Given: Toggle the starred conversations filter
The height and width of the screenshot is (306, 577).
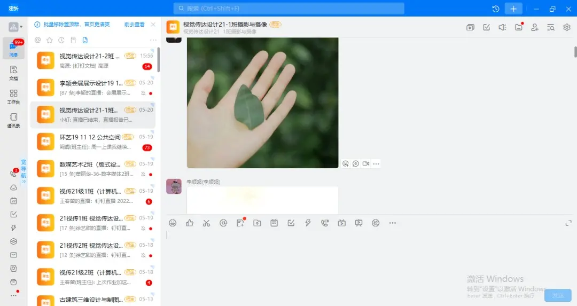Looking at the screenshot, I should coord(49,40).
